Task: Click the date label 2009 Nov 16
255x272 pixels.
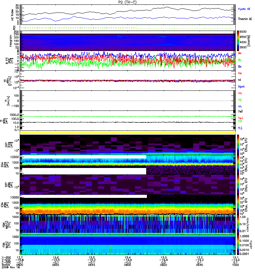Action: click(x=11, y=267)
